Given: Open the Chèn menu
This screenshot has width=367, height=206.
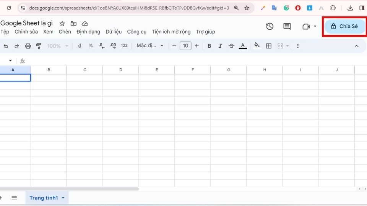Looking at the screenshot, I should 65,32.
